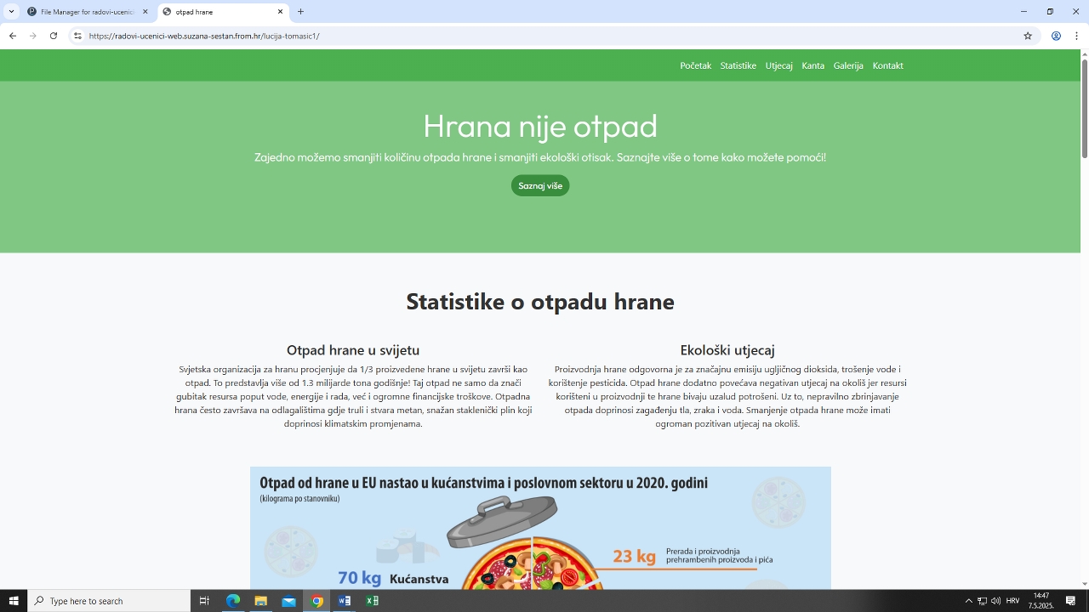Go to Kontakt in navigation

pyautogui.click(x=887, y=65)
